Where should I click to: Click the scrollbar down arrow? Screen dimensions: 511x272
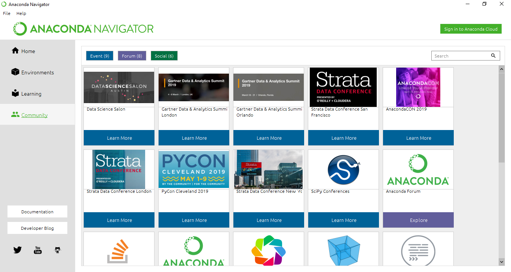[x=502, y=262]
